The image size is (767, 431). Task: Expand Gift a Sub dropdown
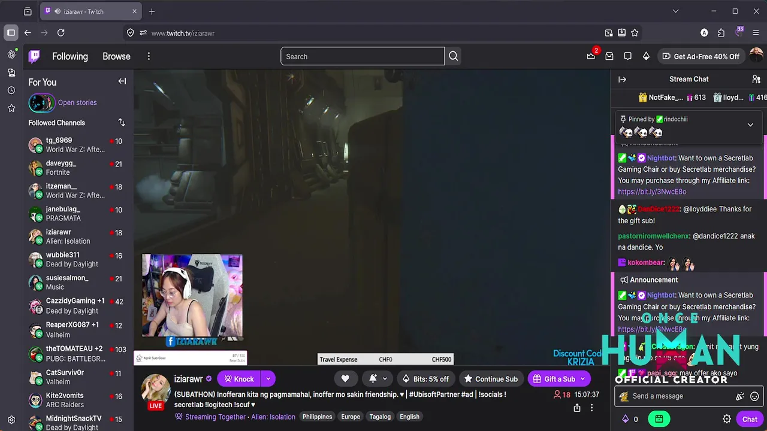coord(582,379)
